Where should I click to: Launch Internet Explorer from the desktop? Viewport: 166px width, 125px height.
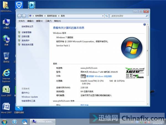(x=6, y=76)
